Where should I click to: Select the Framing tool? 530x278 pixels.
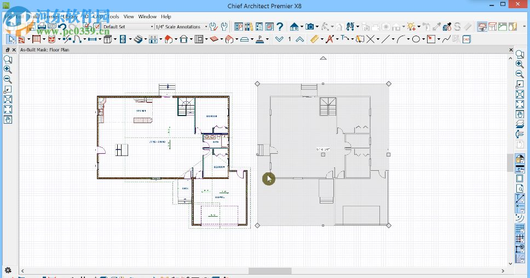tap(199, 39)
